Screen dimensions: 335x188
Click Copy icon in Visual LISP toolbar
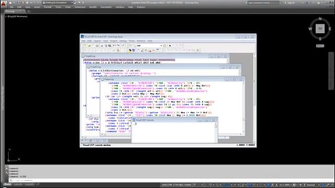click(106, 45)
